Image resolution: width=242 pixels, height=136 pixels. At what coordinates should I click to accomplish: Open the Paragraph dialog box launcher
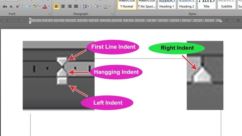[x=113, y=14]
